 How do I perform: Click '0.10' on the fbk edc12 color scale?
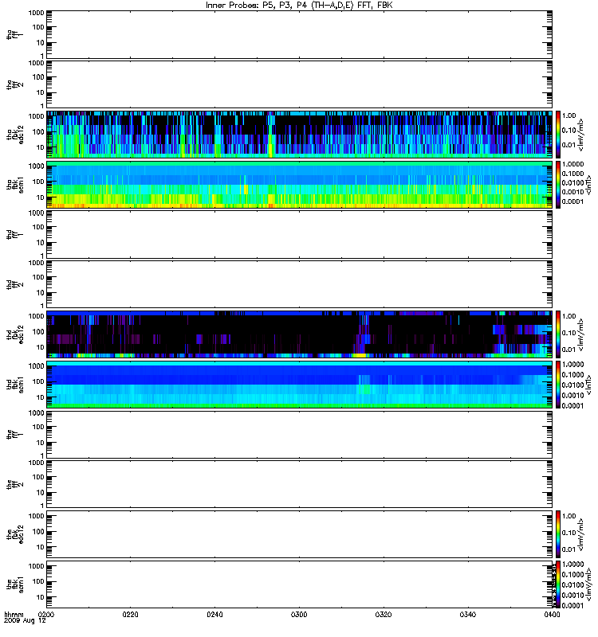(569, 533)
